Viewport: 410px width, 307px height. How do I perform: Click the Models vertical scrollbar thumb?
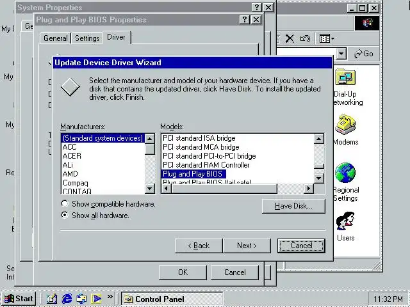click(x=319, y=166)
